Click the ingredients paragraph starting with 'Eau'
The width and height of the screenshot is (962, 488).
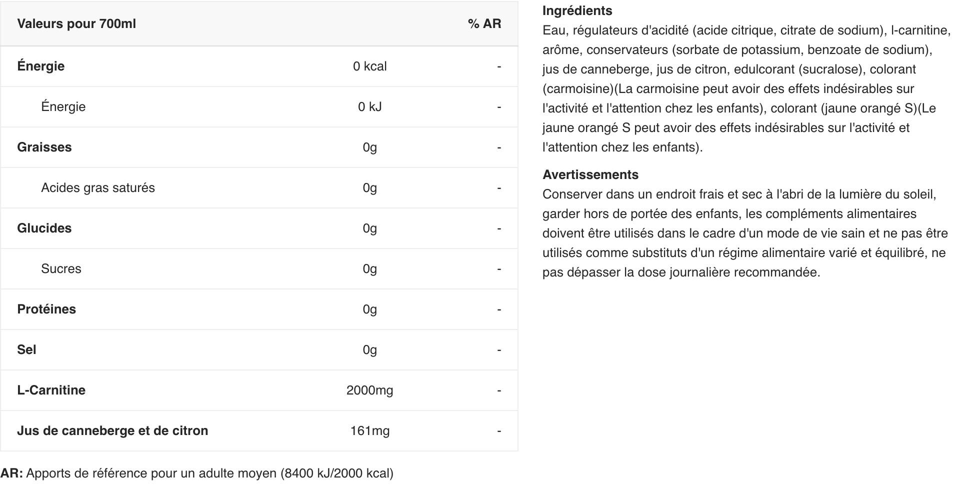(x=746, y=89)
